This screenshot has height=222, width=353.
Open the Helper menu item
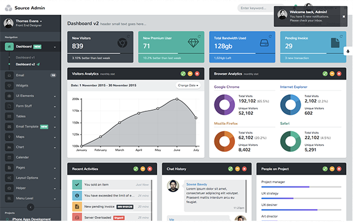[x=31, y=188]
